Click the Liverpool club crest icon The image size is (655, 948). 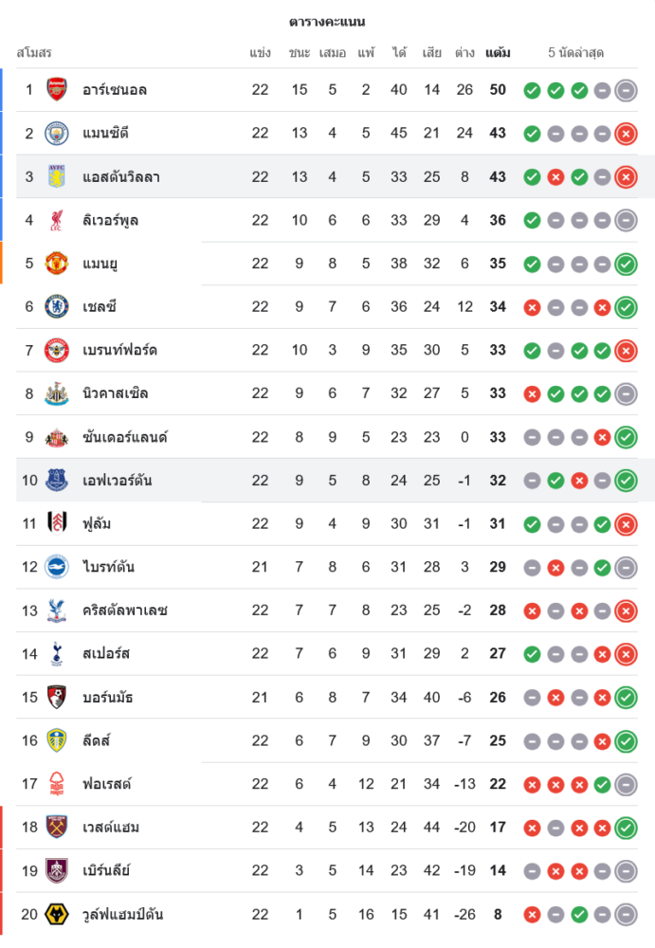tap(57, 220)
